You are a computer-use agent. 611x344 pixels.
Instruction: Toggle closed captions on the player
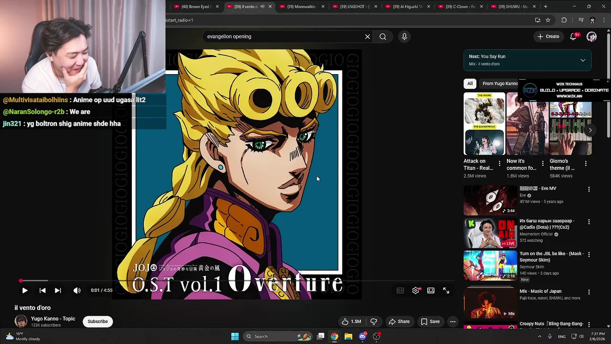point(400,290)
